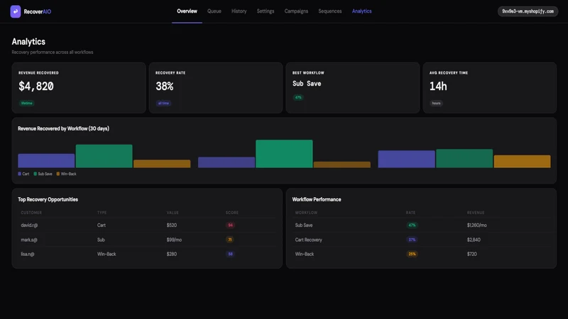Click the RecoverAIO logo icon
The height and width of the screenshot is (319, 568).
coord(15,11)
